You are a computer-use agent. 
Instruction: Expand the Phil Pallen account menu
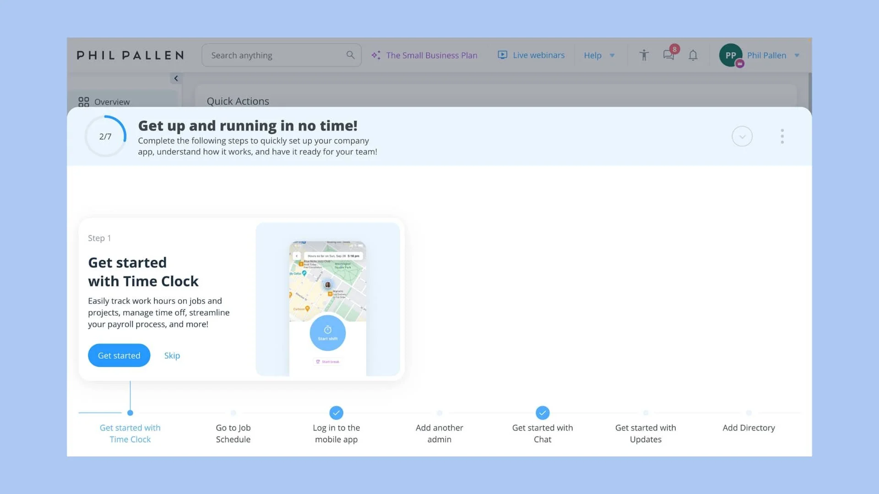tap(797, 55)
